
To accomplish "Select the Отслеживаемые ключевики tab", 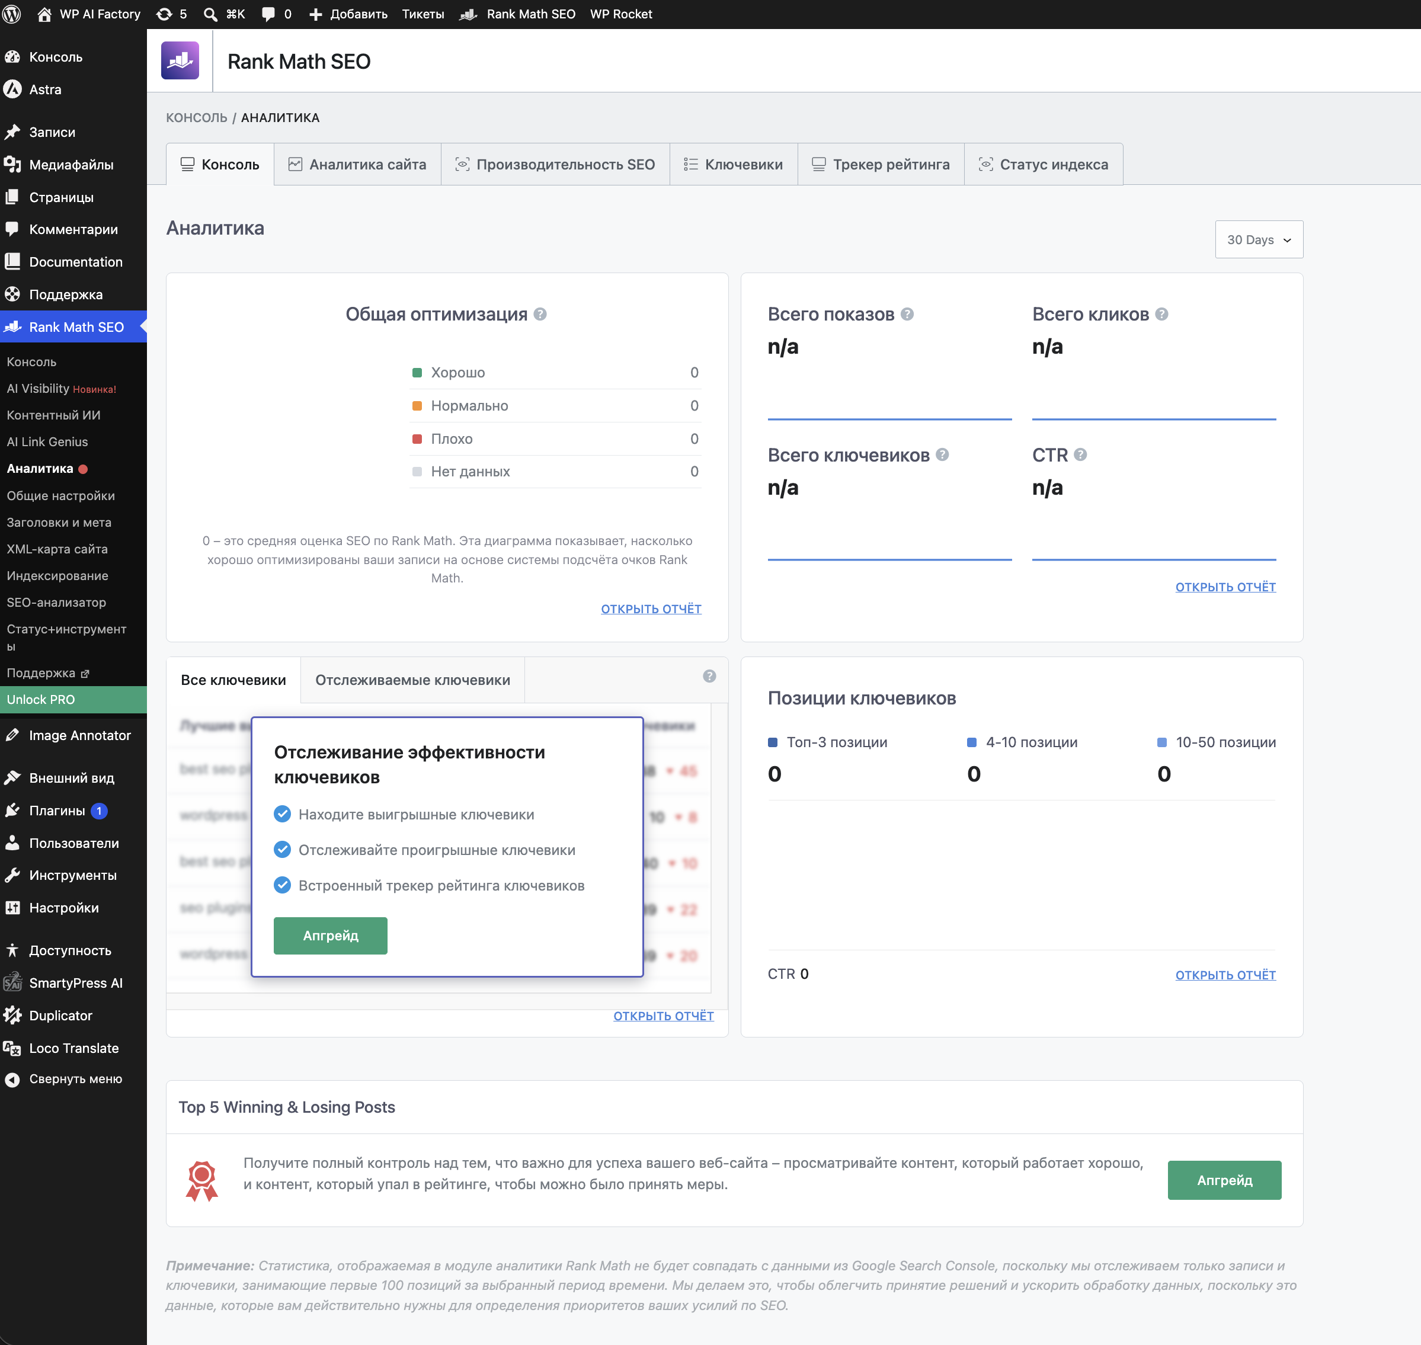I will (x=413, y=680).
